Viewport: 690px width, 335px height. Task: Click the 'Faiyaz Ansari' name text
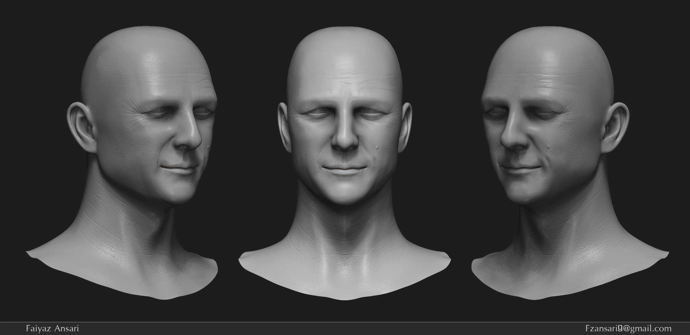(x=52, y=328)
